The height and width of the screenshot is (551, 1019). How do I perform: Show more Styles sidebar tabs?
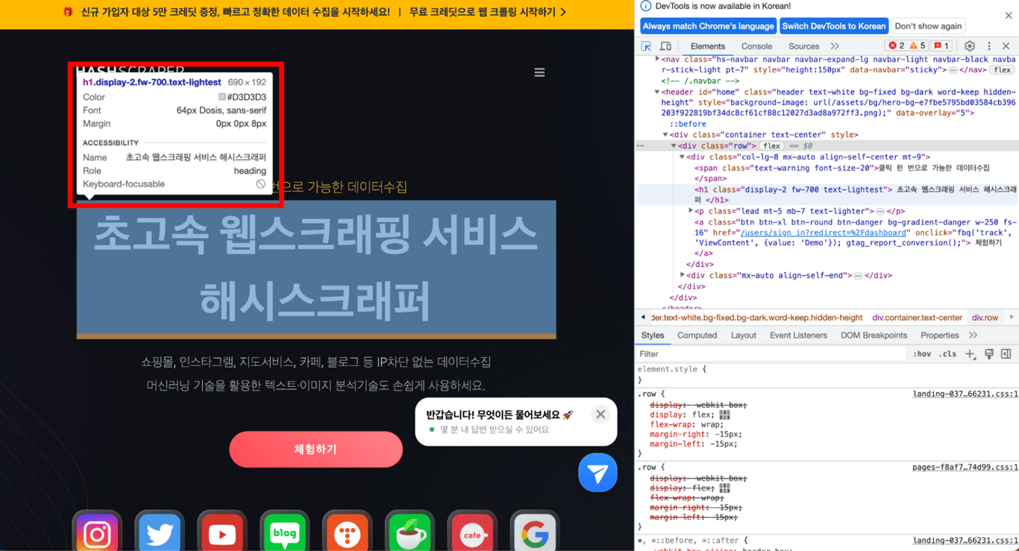point(973,336)
